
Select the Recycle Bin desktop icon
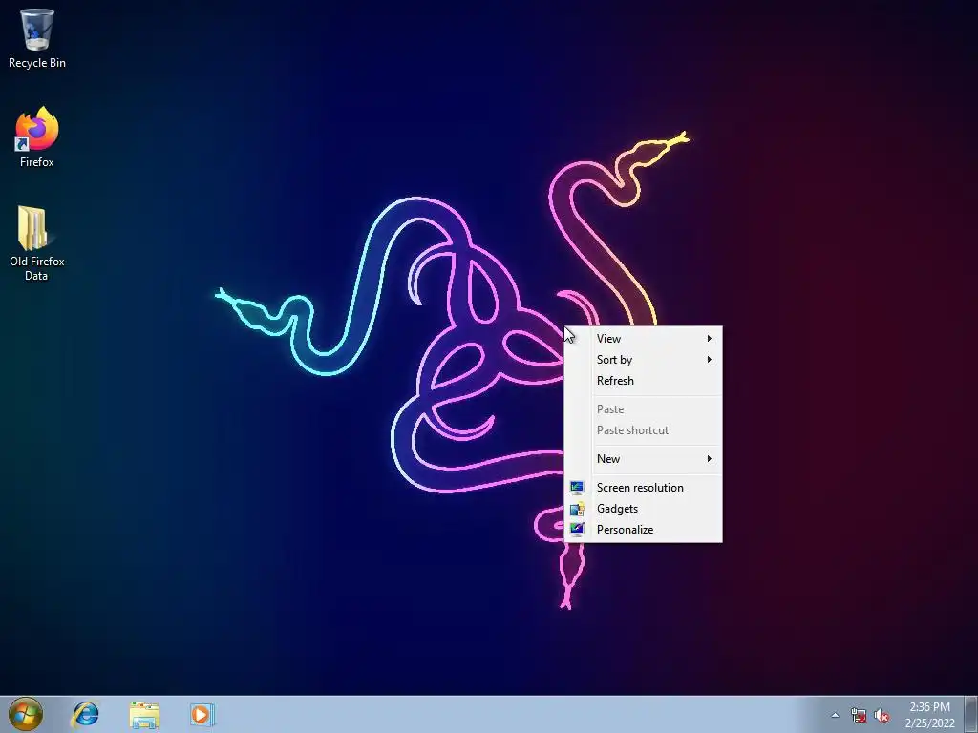click(37, 38)
